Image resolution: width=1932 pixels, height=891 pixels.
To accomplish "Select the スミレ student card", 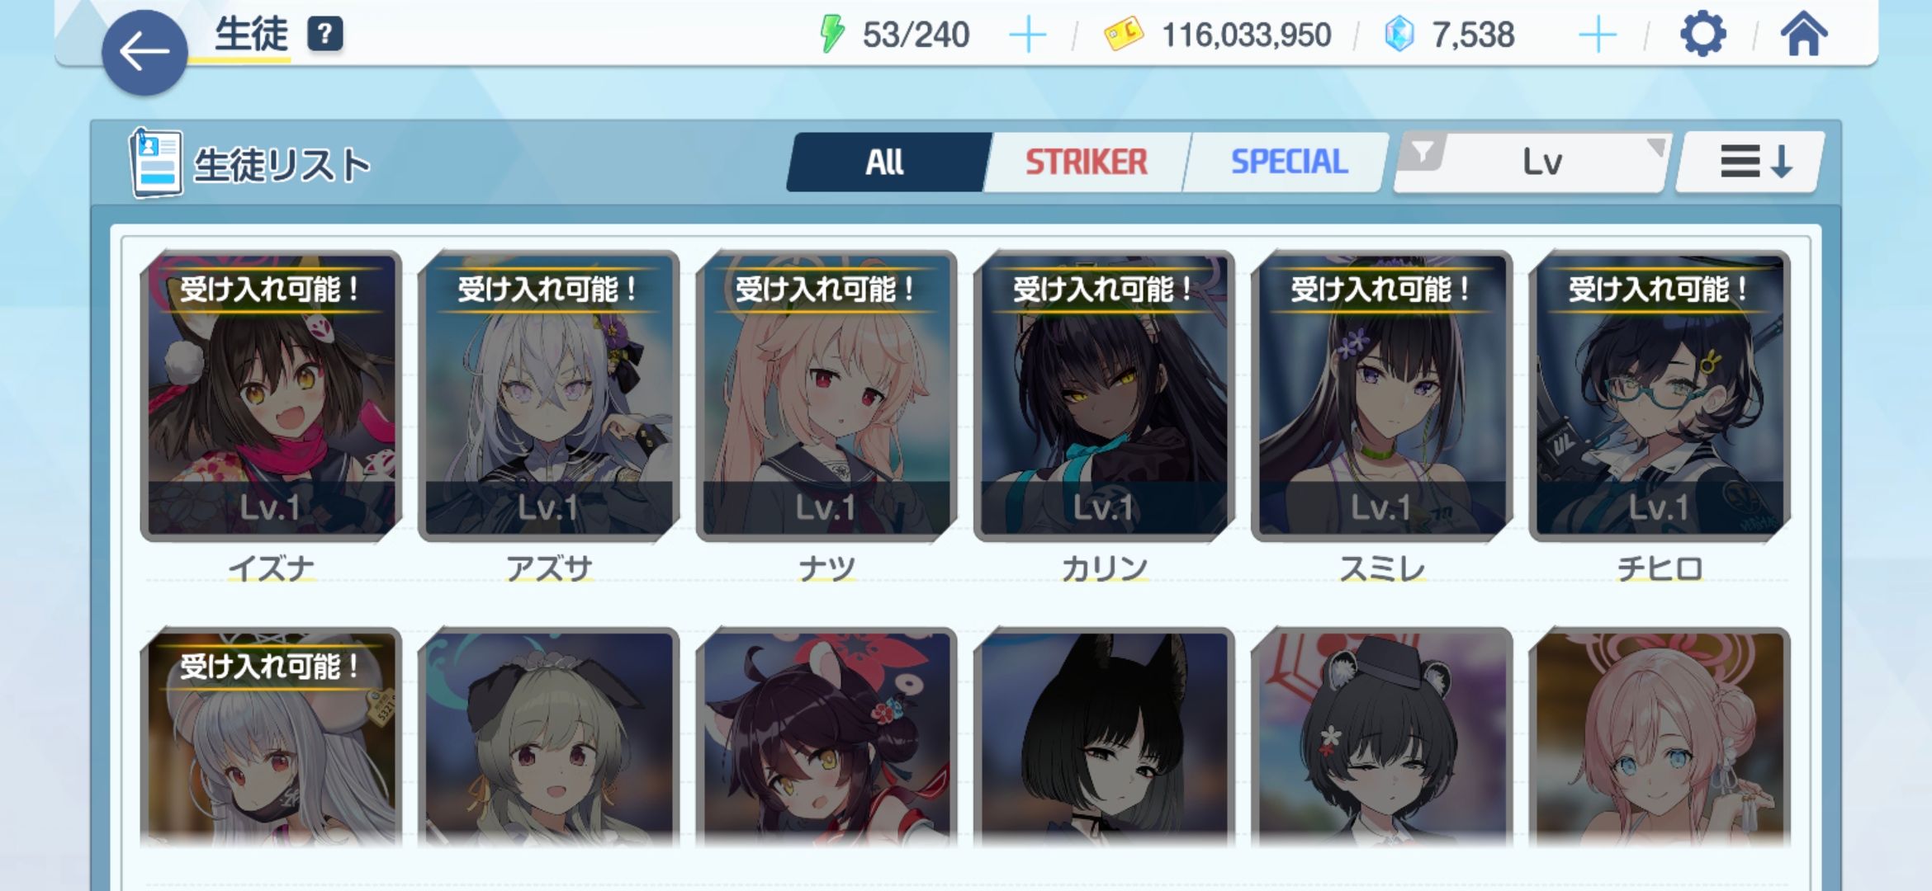I will (1381, 397).
